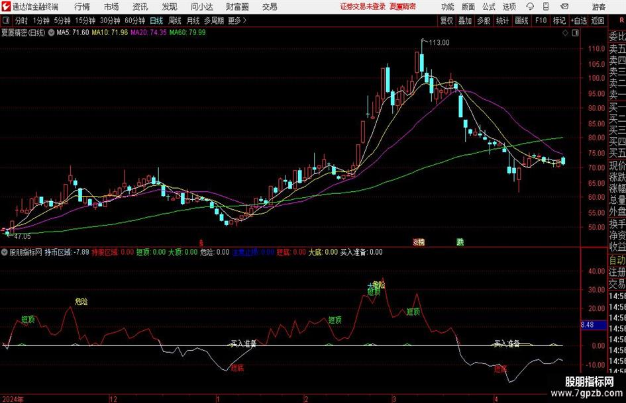
Task: Click the 复权 button
Action: (446, 21)
